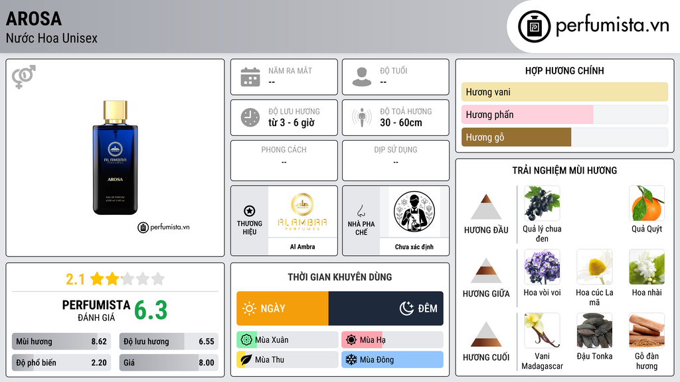Click the star badge icon above Thương hiệu
Viewport: 680px width, 382px height.
pyautogui.click(x=250, y=211)
